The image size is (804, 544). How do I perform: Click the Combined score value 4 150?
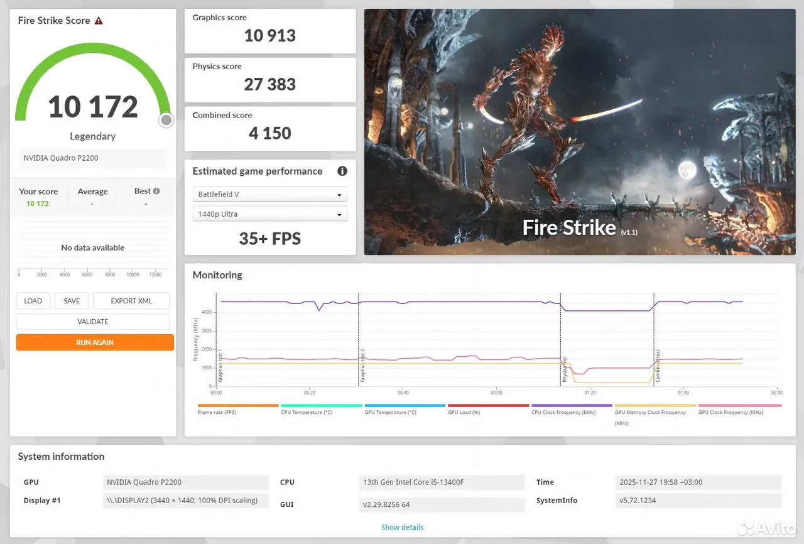(x=270, y=133)
